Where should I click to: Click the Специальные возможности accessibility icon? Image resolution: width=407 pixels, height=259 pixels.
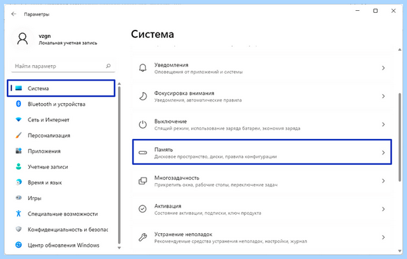click(18, 214)
